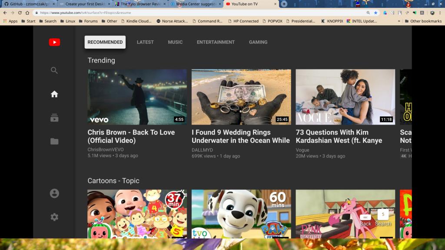Open Subscriptions from the sidebar icon

coord(54,118)
